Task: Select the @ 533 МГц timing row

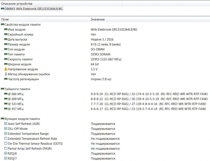Action: (x=15, y=104)
